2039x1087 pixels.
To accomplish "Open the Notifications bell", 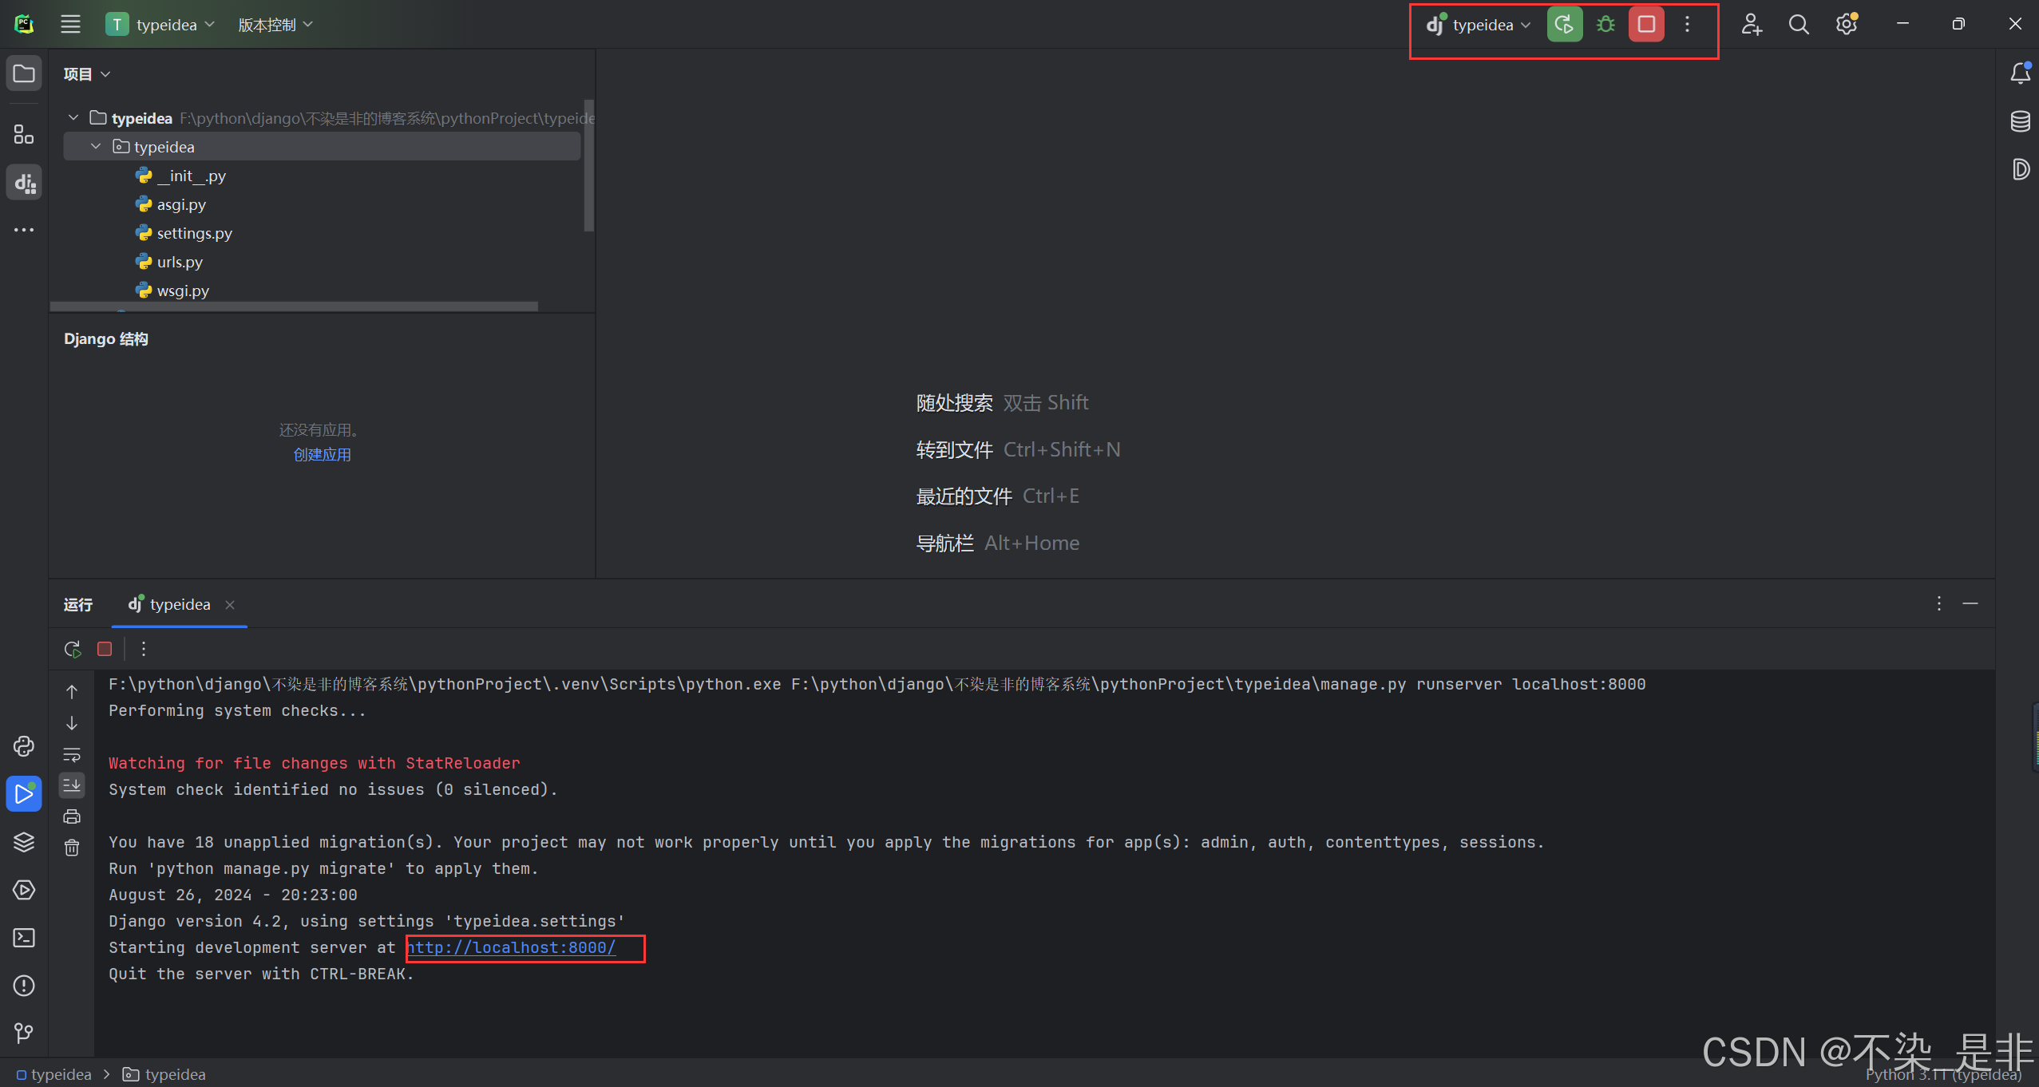I will tap(2020, 73).
